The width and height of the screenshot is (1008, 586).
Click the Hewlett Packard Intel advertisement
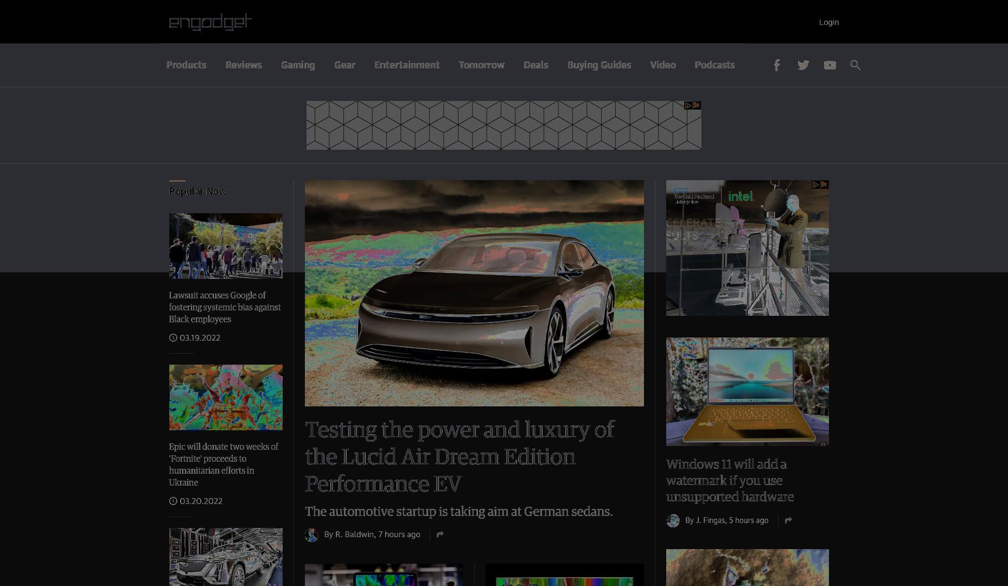coord(748,248)
